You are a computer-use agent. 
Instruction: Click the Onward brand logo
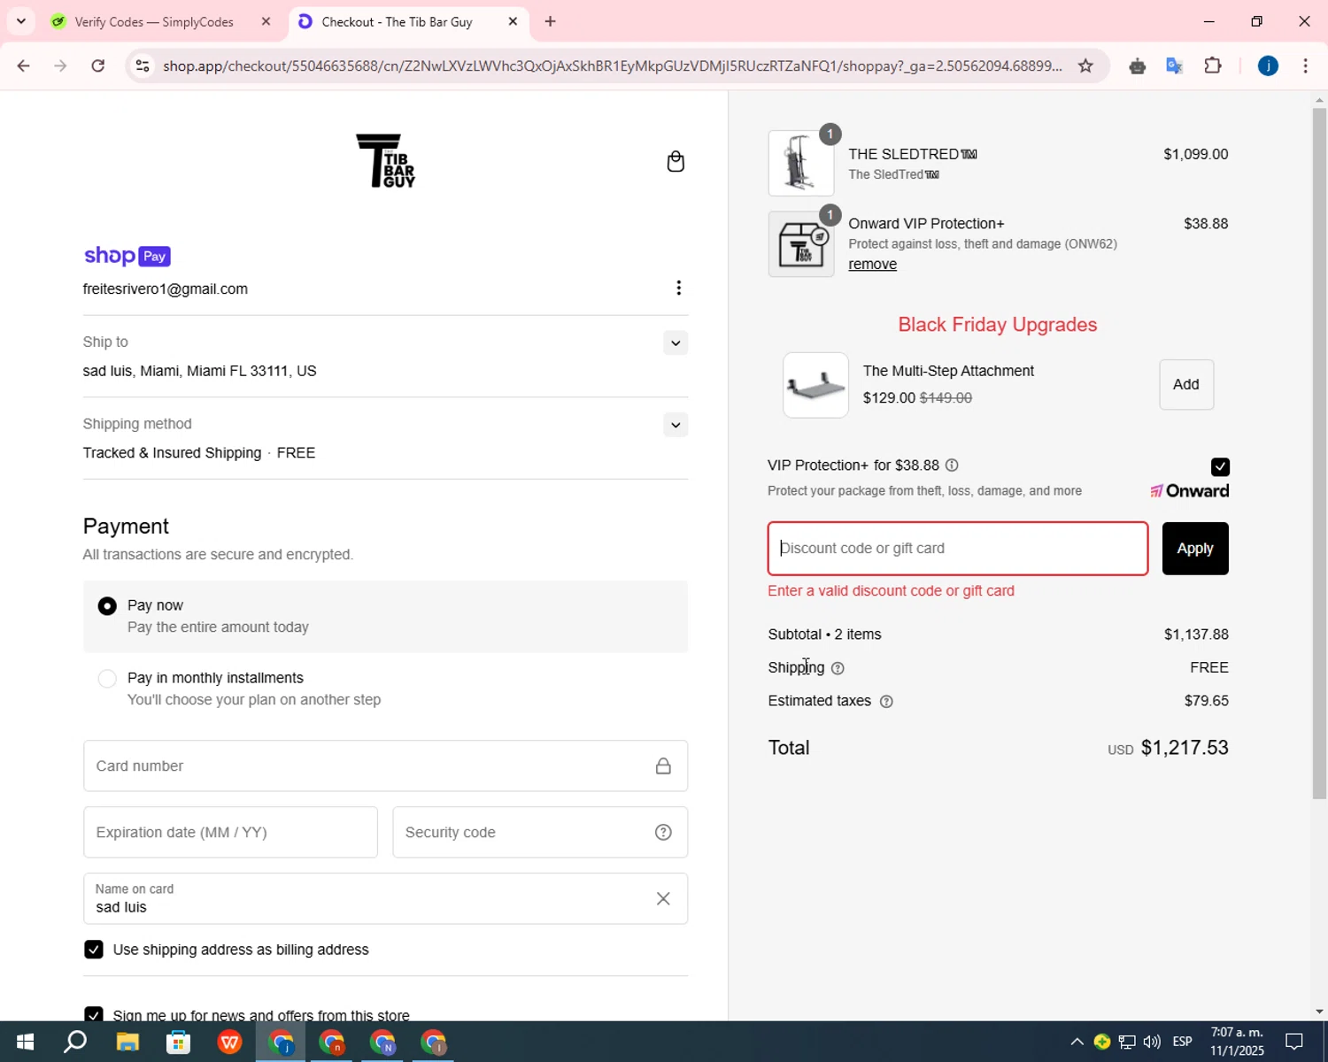click(1189, 491)
